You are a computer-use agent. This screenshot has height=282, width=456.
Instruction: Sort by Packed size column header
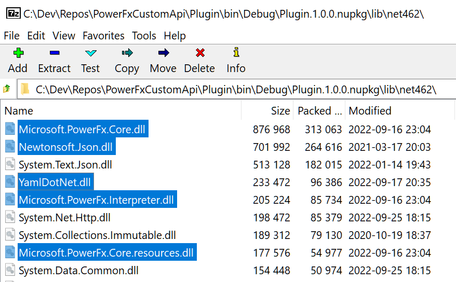(319, 110)
